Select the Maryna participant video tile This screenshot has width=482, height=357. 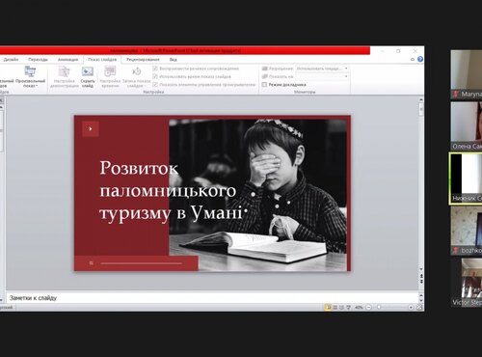[467, 74]
